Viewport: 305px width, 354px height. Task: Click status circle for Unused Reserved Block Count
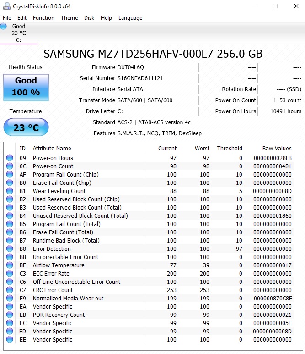click(x=10, y=216)
